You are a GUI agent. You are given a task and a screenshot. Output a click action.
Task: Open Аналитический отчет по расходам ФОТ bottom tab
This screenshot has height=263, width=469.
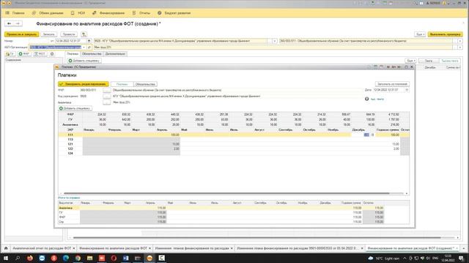click(x=42, y=248)
